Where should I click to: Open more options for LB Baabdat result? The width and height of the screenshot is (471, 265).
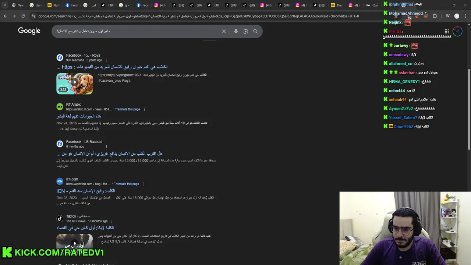106,146
